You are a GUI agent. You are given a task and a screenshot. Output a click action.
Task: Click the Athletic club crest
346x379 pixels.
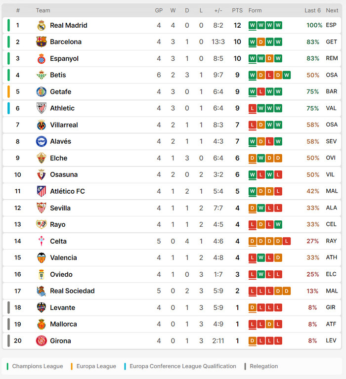[42, 108]
